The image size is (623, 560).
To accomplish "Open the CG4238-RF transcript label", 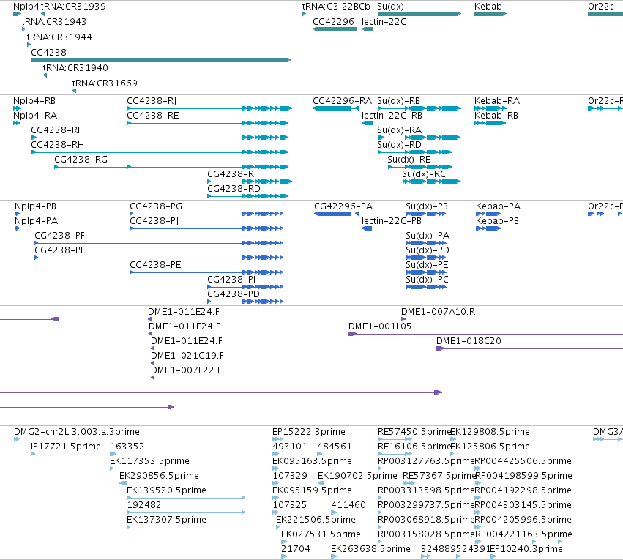I will pyautogui.click(x=56, y=130).
